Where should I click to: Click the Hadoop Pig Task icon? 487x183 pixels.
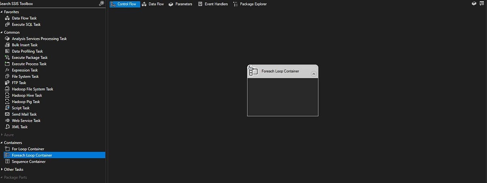pos(7,101)
